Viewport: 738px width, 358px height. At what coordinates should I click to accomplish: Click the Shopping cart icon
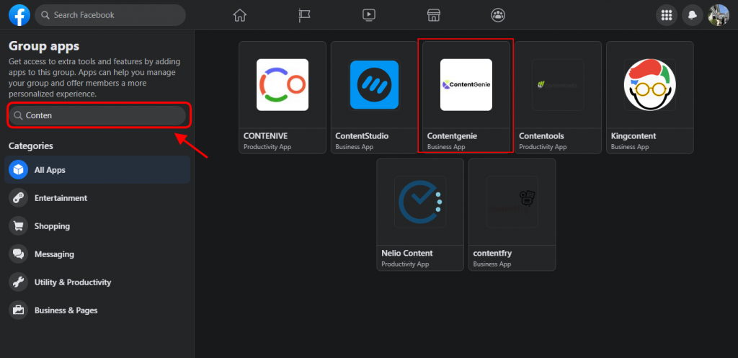(x=18, y=226)
